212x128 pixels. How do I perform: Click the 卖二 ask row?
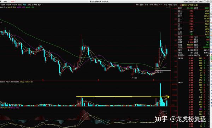coord(194,19)
